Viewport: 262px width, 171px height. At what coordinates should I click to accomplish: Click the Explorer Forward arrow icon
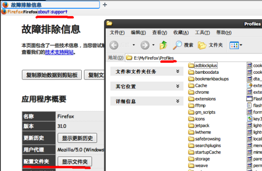pos(145,45)
